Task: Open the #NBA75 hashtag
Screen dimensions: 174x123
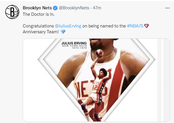Action: 135,26
